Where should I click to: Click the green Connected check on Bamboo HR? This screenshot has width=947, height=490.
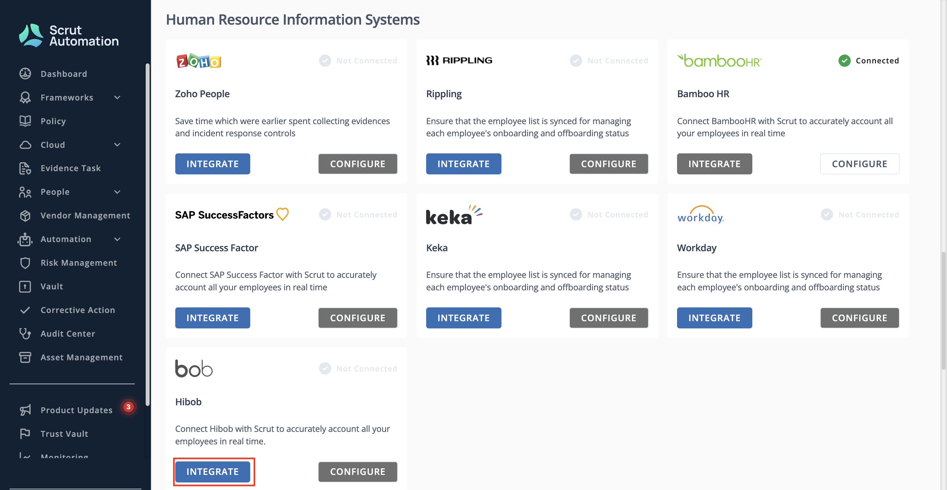coord(844,60)
